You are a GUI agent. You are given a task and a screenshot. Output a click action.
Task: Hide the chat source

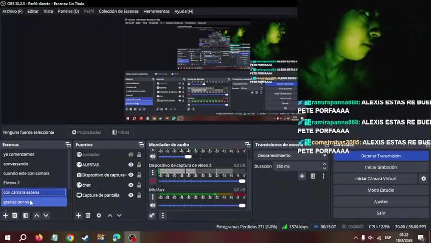[x=131, y=185]
